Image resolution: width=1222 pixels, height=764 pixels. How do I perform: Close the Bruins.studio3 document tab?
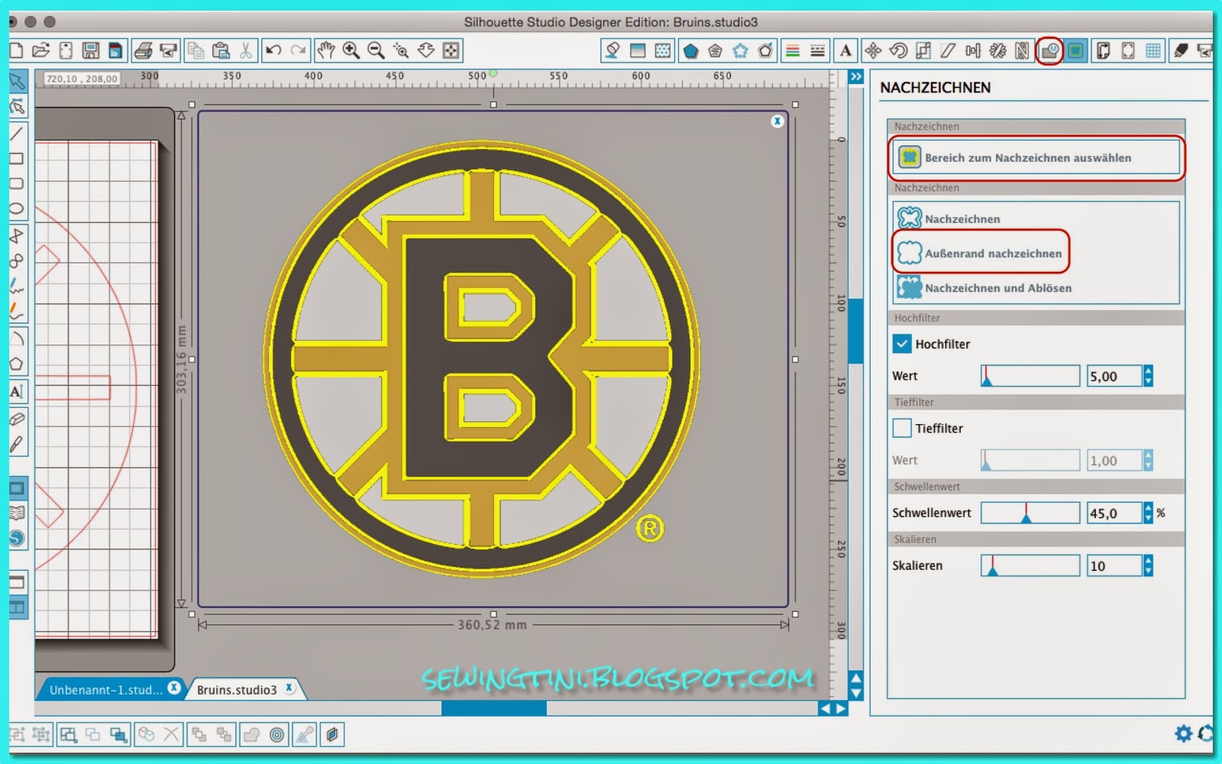pos(289,688)
